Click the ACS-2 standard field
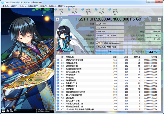 pos(128,43)
